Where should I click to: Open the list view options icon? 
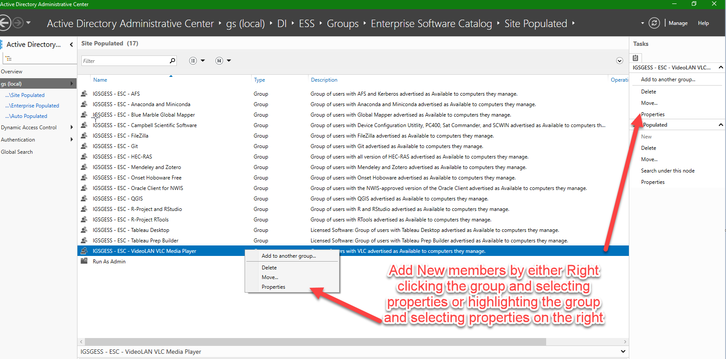click(193, 61)
